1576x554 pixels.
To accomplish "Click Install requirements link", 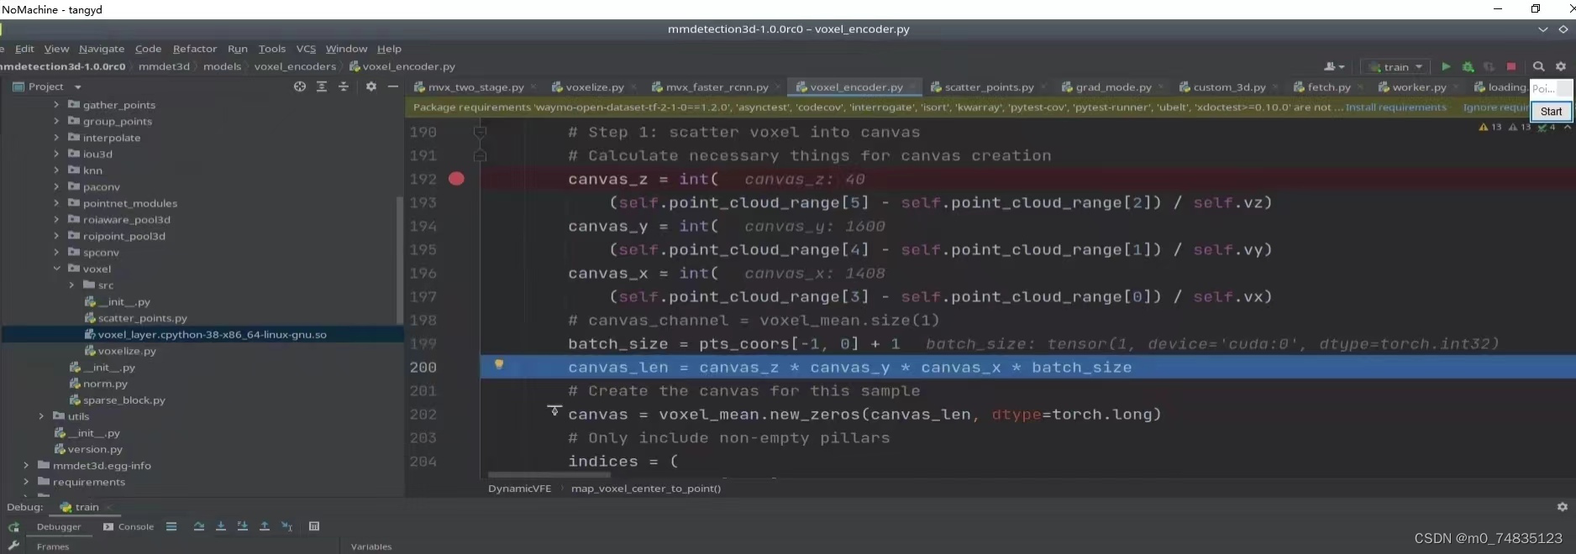I will pos(1396,107).
